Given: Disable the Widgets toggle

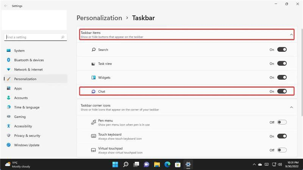Looking at the screenshot, I should tap(282, 77).
